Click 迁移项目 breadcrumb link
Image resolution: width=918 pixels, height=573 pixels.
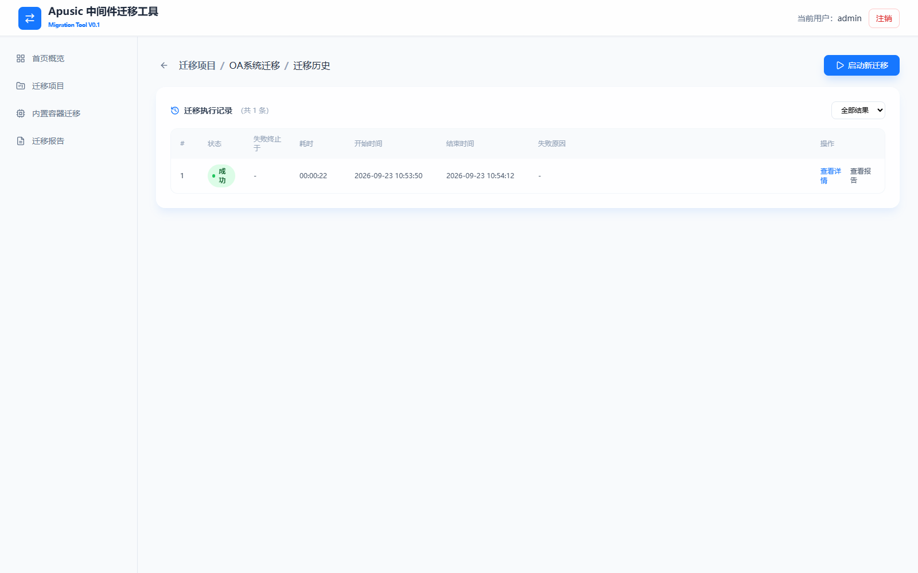[197, 66]
